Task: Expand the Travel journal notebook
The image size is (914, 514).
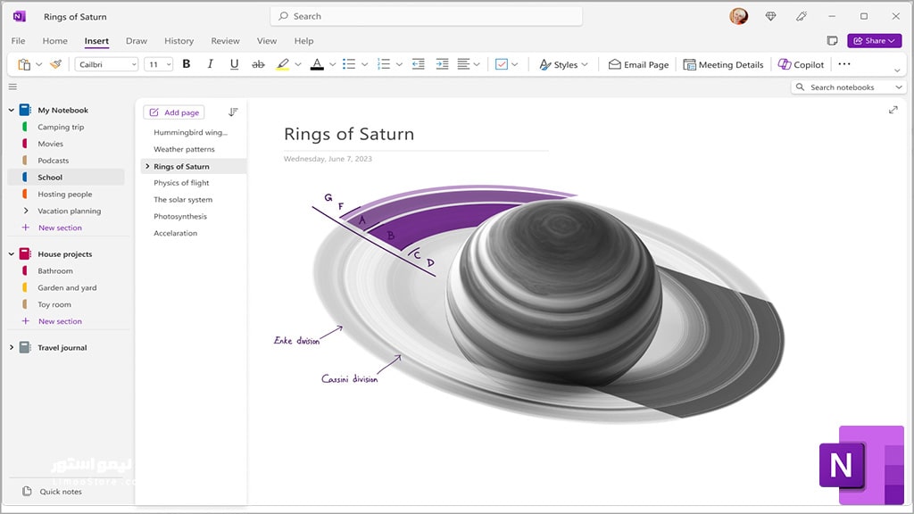Action: pyautogui.click(x=11, y=347)
